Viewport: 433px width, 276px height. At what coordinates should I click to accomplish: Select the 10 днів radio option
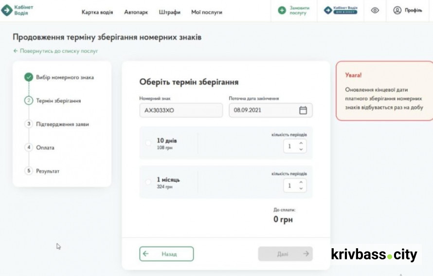(x=148, y=143)
